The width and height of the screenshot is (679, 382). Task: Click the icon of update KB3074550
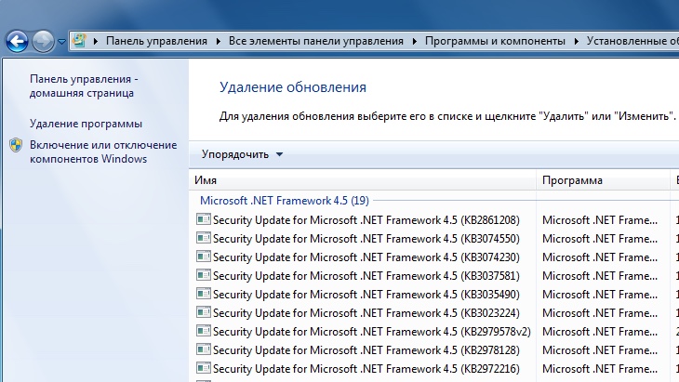(x=204, y=239)
